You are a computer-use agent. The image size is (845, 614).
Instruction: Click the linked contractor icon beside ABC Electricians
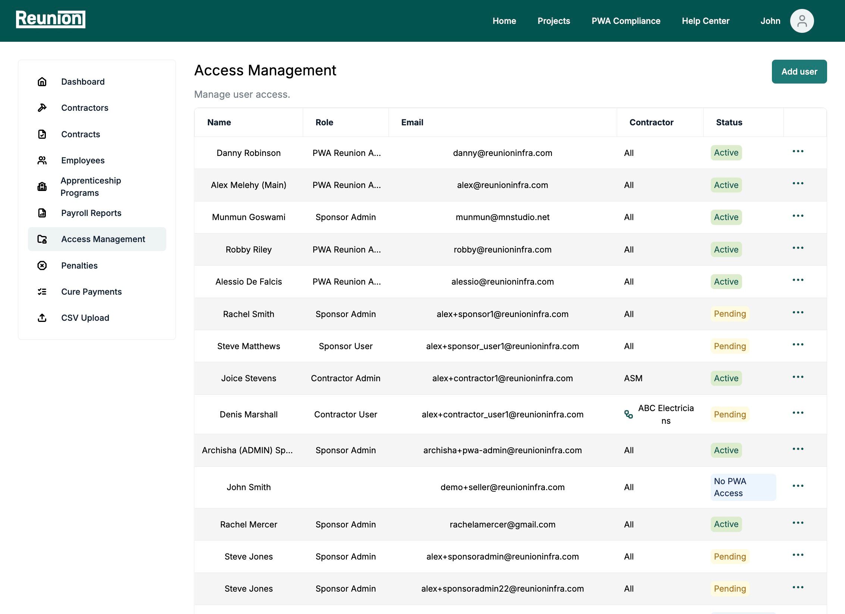(628, 414)
